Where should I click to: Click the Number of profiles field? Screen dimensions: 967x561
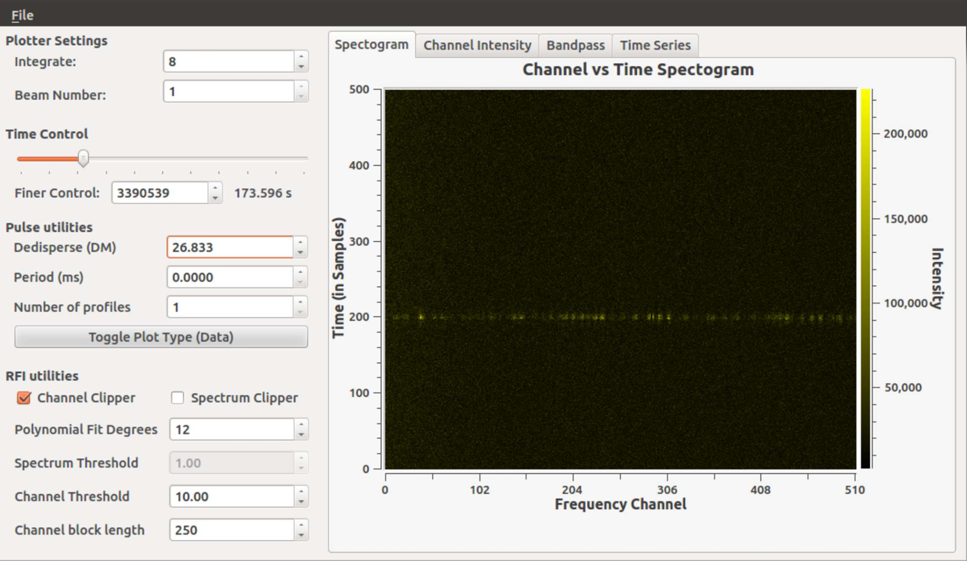[230, 307]
